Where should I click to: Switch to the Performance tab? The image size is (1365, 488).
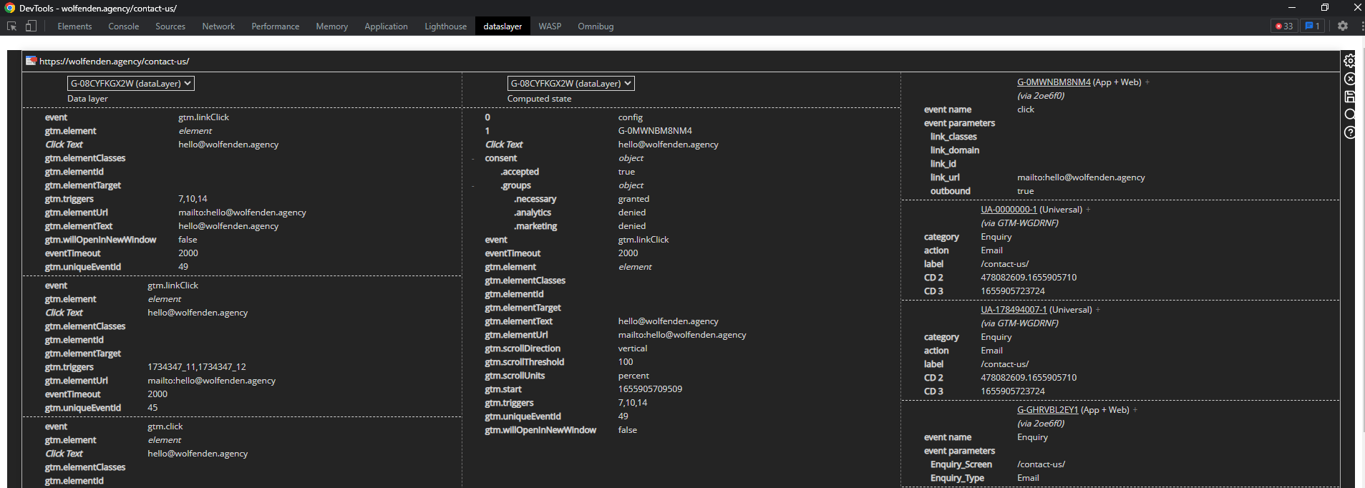click(x=276, y=26)
